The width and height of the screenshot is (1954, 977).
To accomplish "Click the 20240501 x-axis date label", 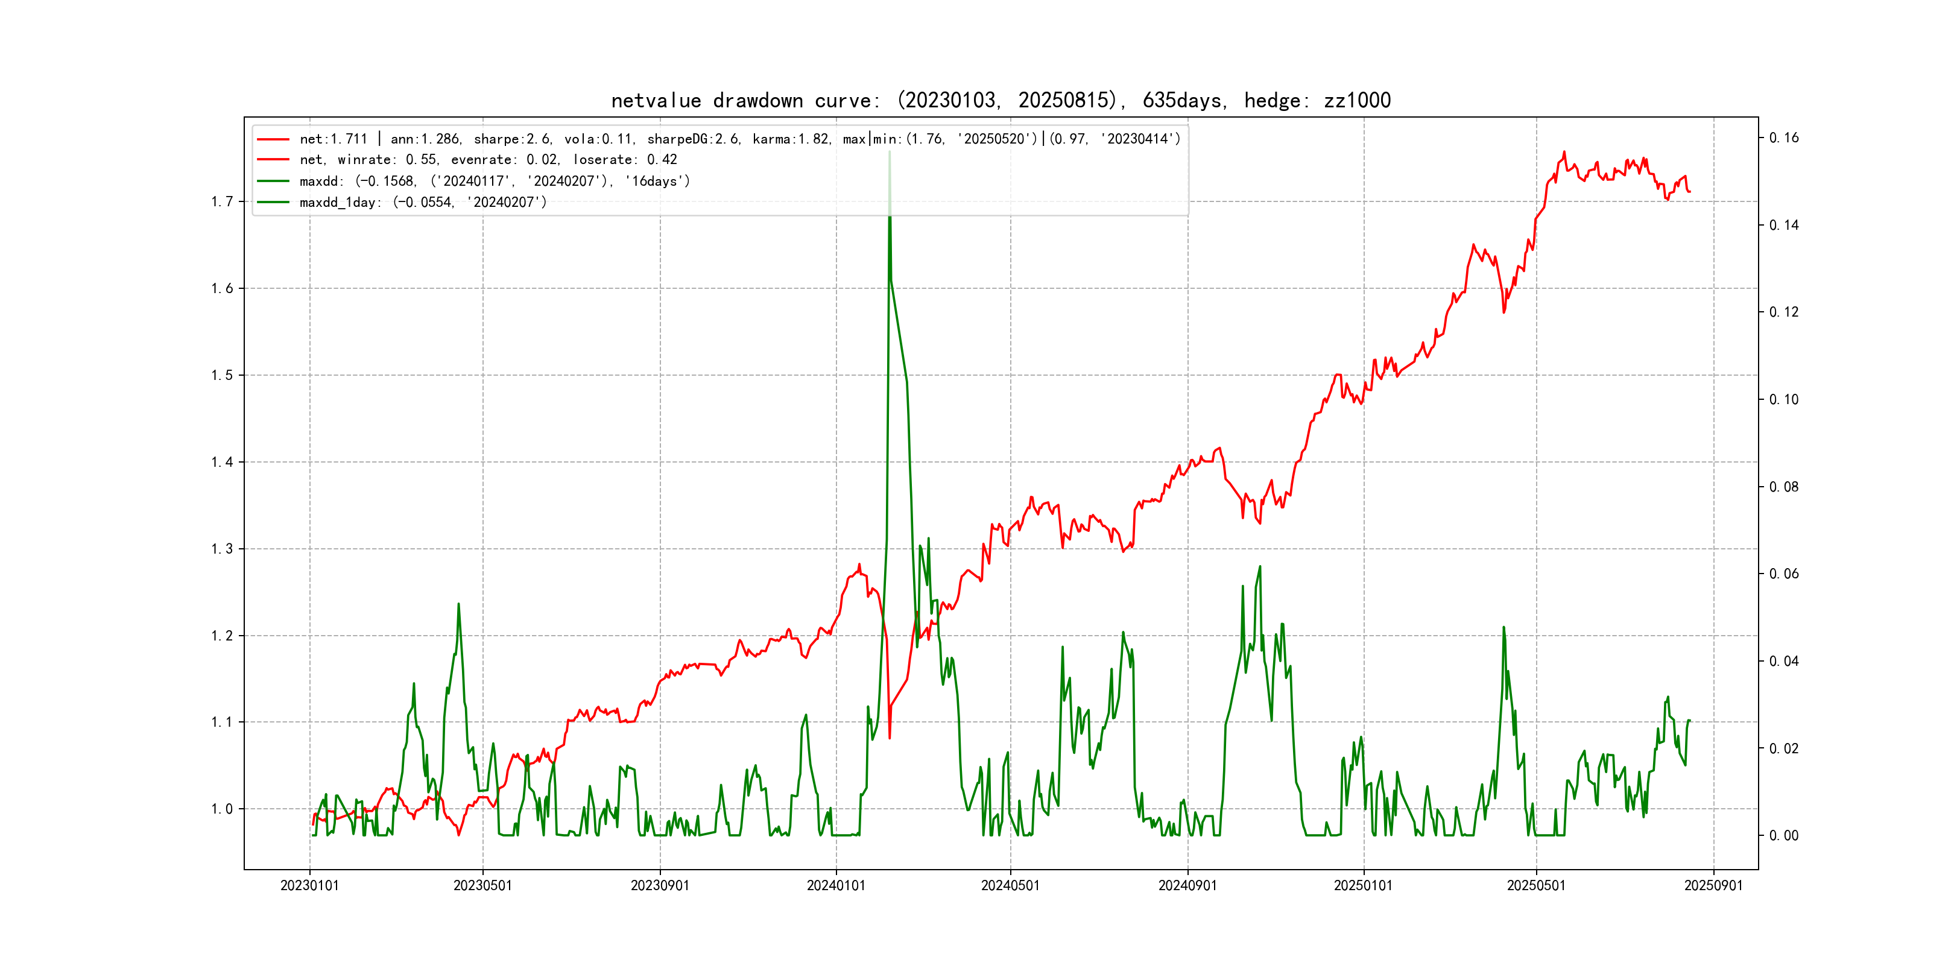I will pyautogui.click(x=1010, y=885).
